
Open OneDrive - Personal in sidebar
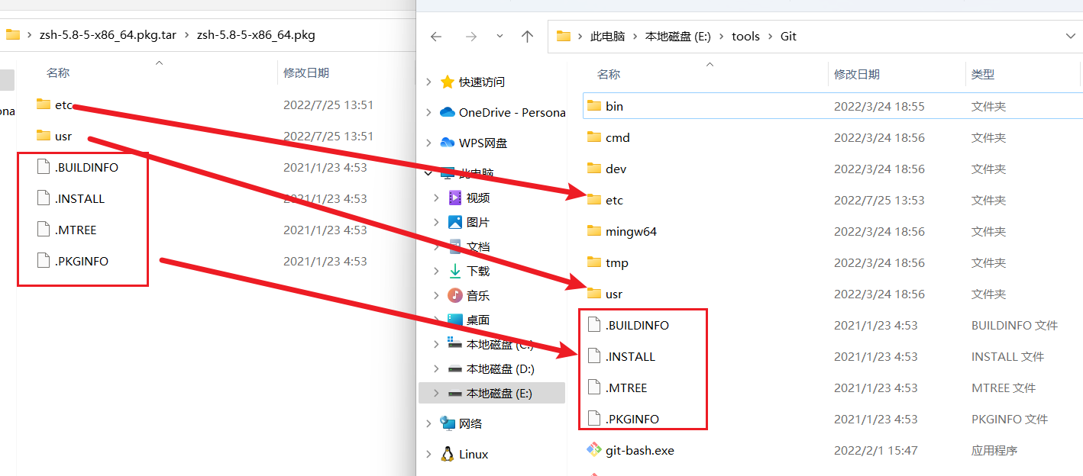pos(512,112)
